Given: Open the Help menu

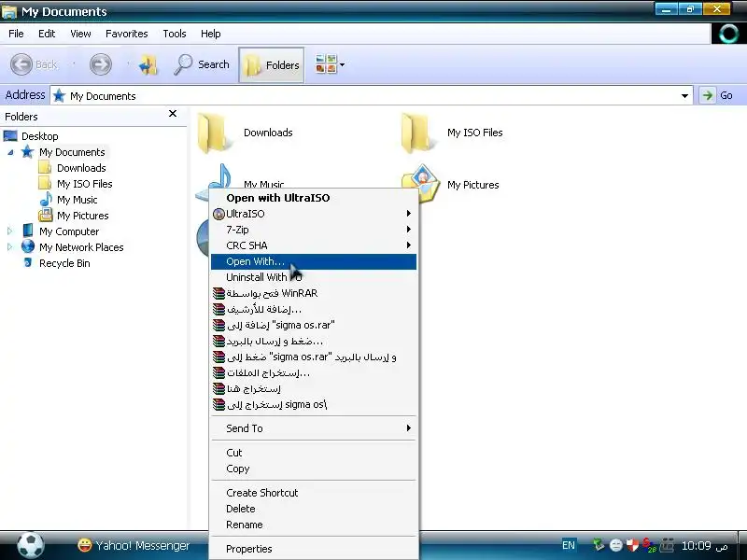Looking at the screenshot, I should pyautogui.click(x=211, y=34).
